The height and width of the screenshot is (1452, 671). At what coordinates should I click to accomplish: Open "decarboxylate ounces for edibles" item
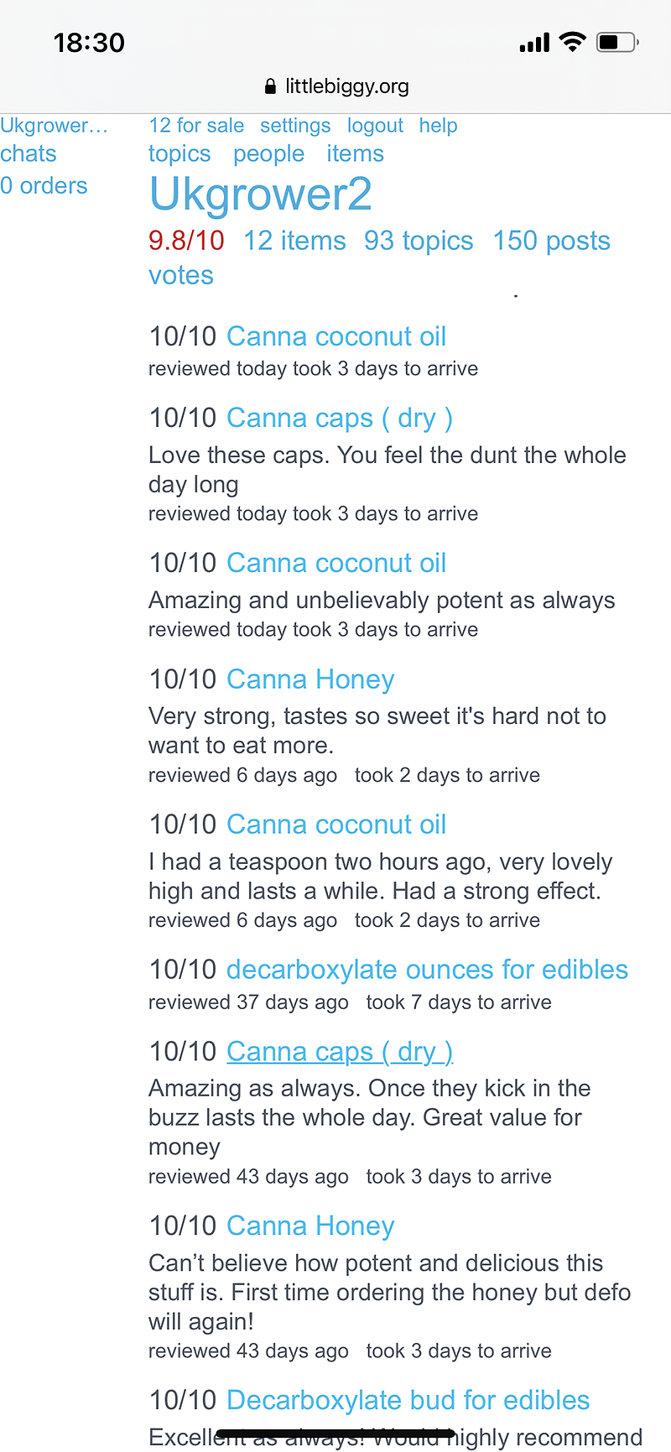point(427,970)
